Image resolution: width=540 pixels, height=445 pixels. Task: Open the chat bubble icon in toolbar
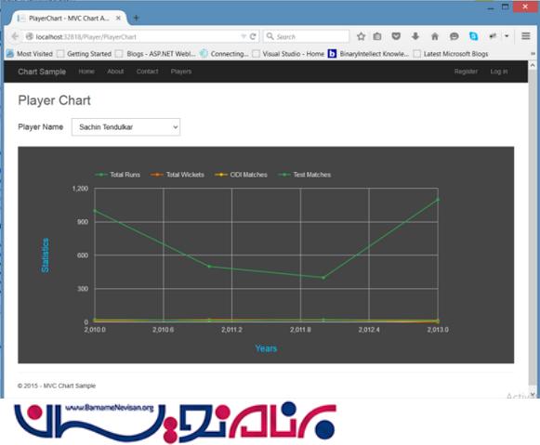(454, 36)
